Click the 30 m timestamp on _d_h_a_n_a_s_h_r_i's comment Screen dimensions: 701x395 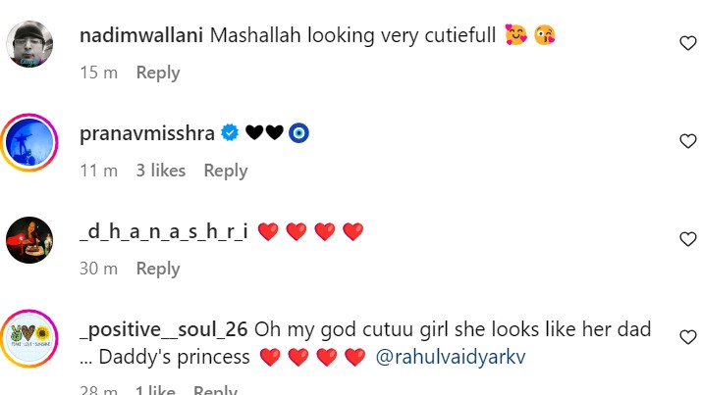coord(98,269)
